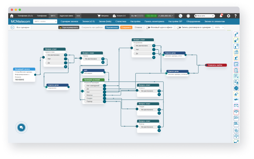Select the clipboard checklist sidebar element
Screen dimensions: 254x159
236,70
